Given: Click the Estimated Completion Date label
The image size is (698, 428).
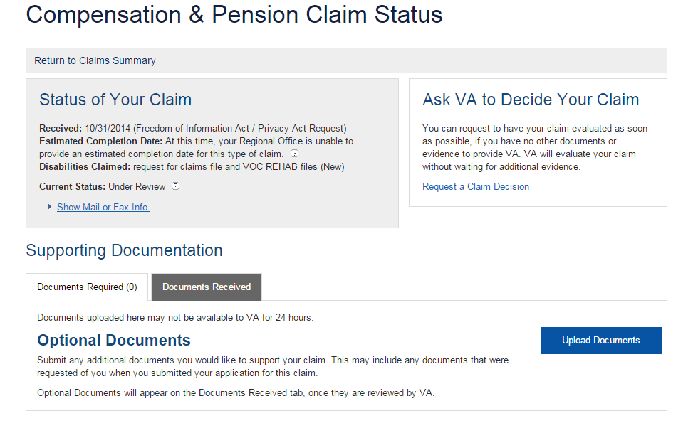Looking at the screenshot, I should tap(100, 141).
